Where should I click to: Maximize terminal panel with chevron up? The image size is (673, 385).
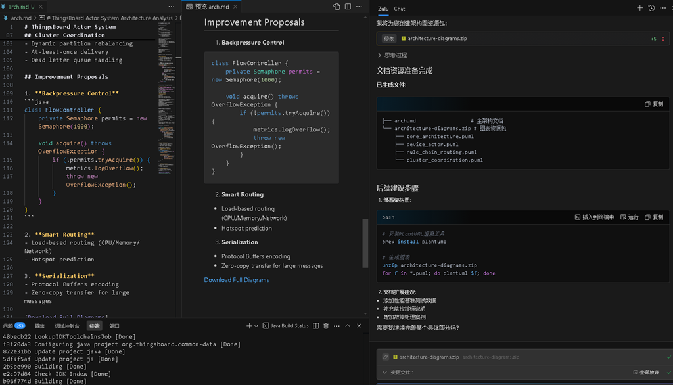pos(348,326)
